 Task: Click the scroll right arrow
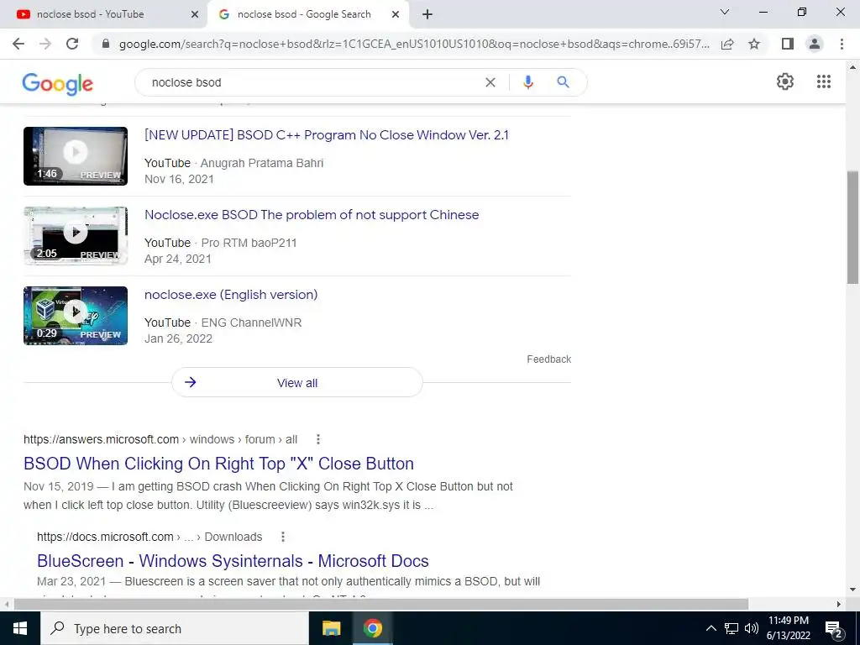point(838,605)
